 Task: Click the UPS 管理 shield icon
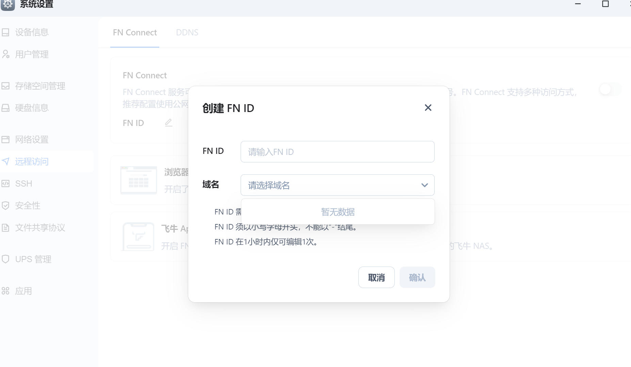click(x=5, y=259)
